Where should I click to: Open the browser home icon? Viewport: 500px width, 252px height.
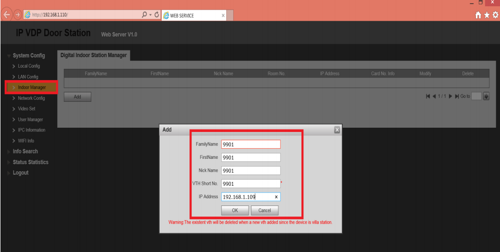point(477,15)
